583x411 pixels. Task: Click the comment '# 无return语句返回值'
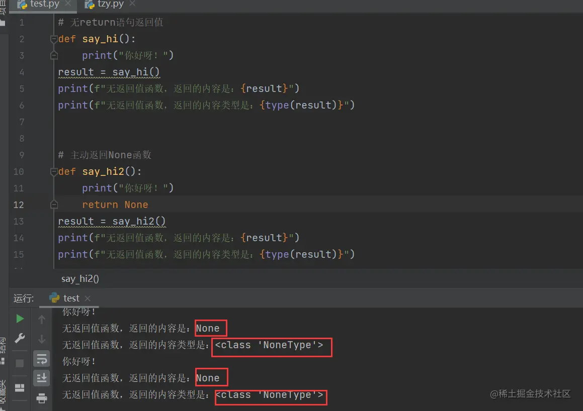point(111,22)
